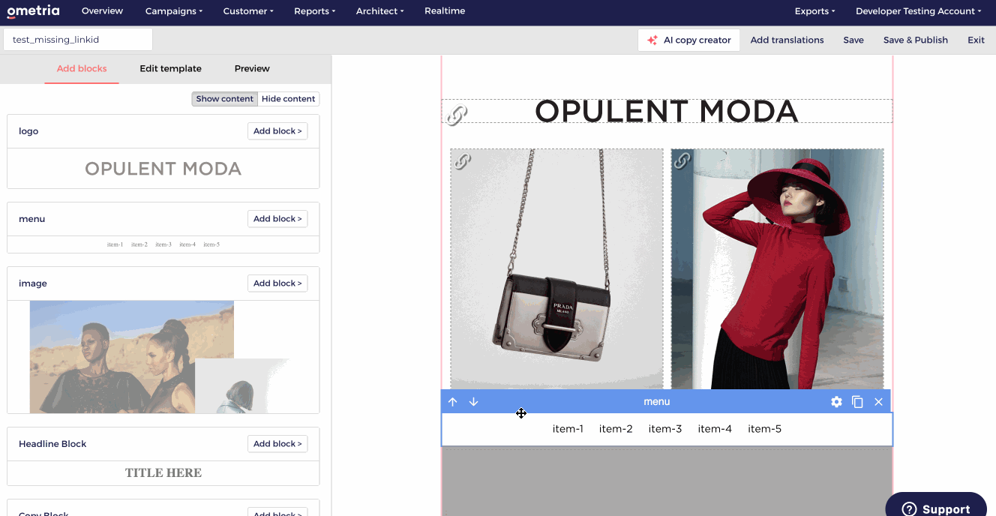Remove the menu block with X
This screenshot has height=516, width=996.
coord(878,402)
